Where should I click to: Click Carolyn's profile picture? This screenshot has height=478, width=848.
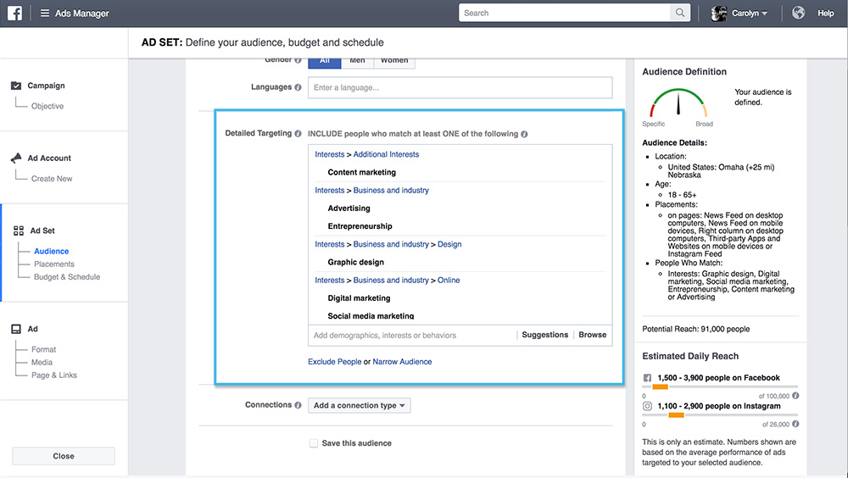719,13
